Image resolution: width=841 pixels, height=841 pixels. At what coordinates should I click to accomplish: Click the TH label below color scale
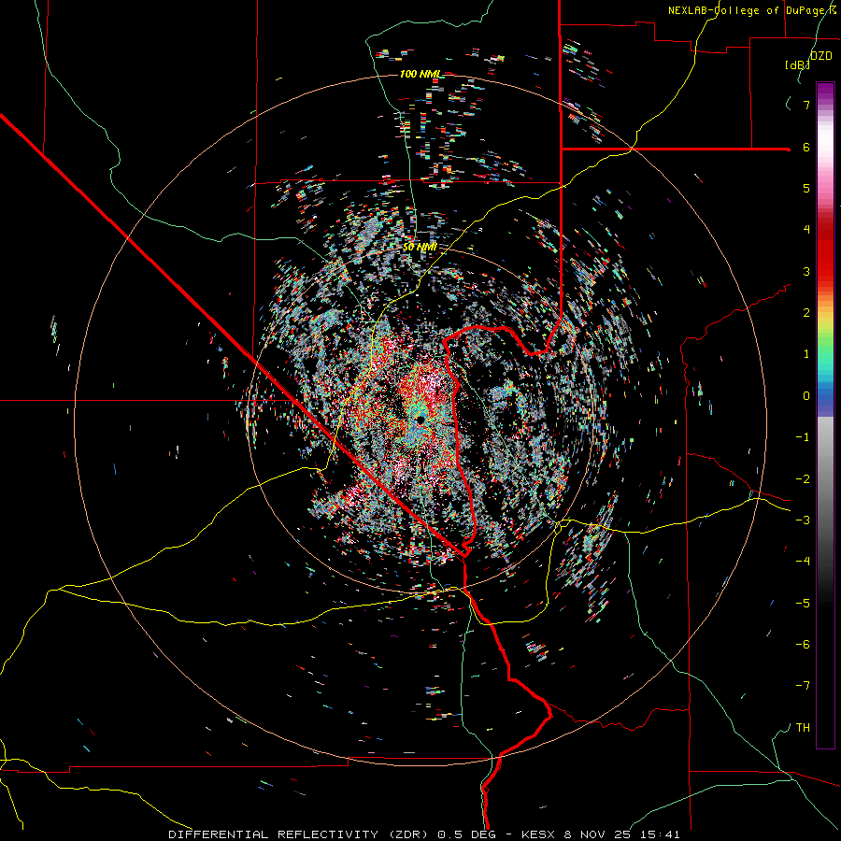pos(803,727)
